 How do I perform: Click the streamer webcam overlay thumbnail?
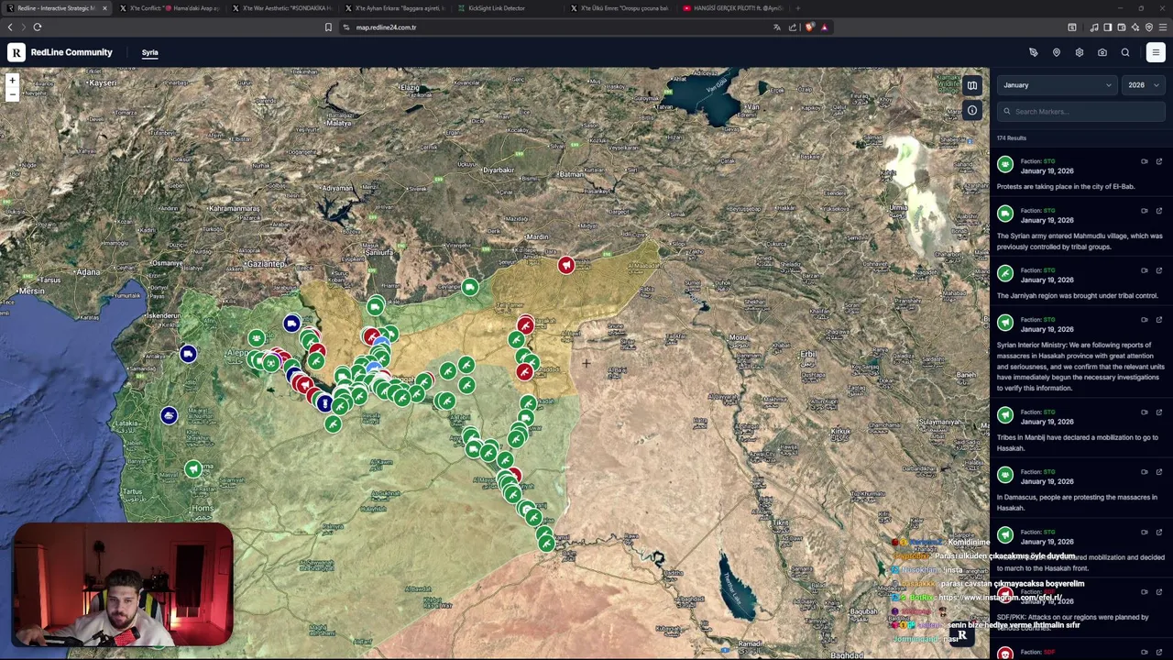[123, 585]
